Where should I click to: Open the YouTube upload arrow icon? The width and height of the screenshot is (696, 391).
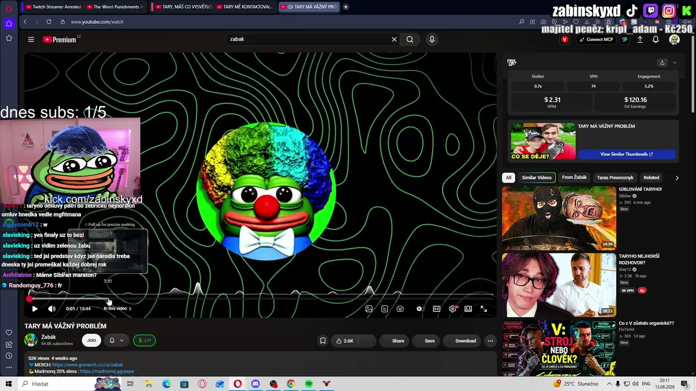click(x=640, y=39)
